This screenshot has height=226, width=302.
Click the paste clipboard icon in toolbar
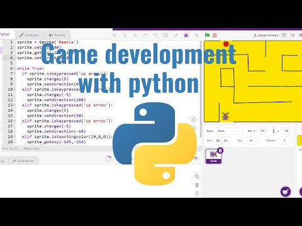point(135,35)
